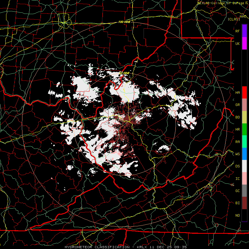The width and height of the screenshot is (249, 249).
Task: Click the "UK" legend label text
Action: coord(237,43)
